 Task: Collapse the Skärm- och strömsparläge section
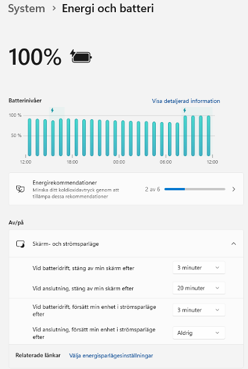[x=234, y=244]
